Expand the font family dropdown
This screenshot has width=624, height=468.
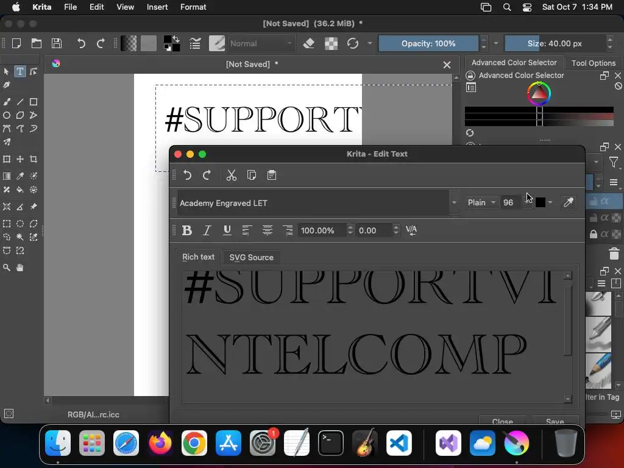coord(454,203)
